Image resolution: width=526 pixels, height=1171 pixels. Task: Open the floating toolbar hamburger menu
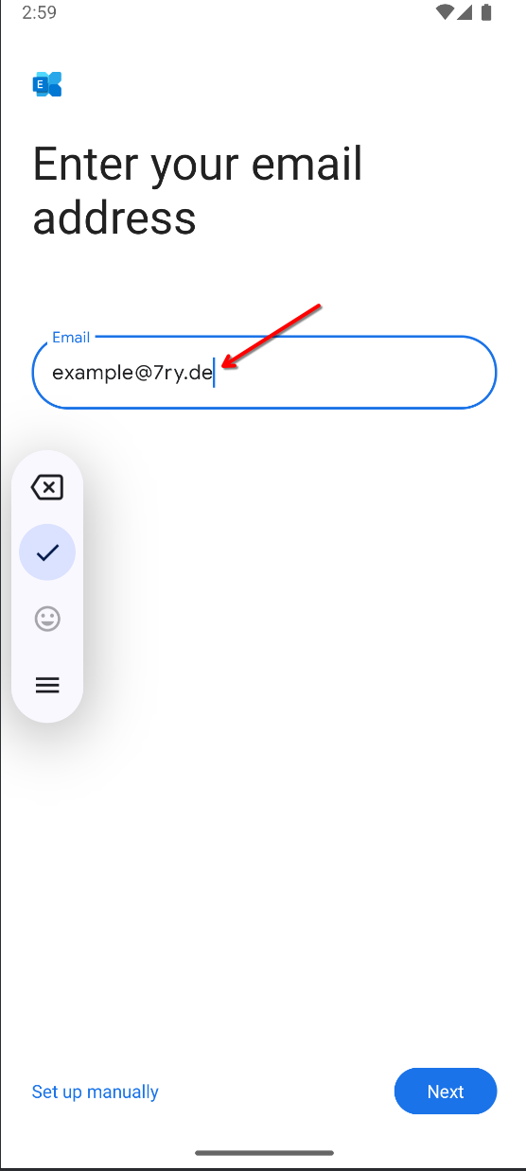(x=47, y=686)
